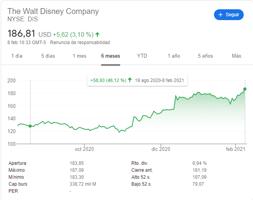Click the tooltip date range 19 ago 2020-8 feb 2021

click(x=160, y=80)
